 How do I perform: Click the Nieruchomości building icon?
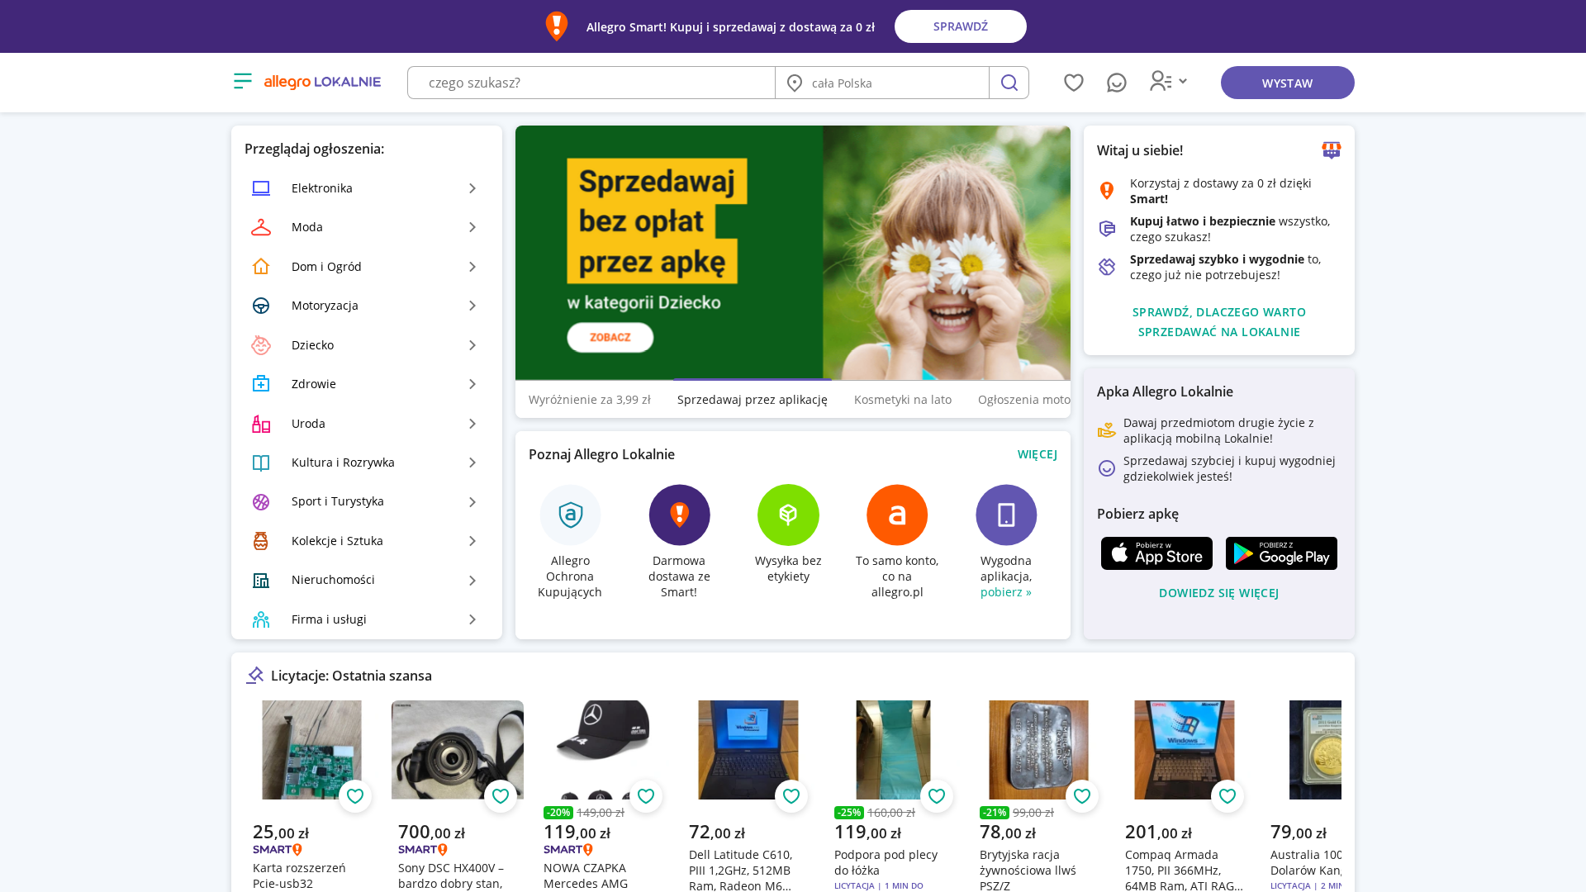point(261,581)
